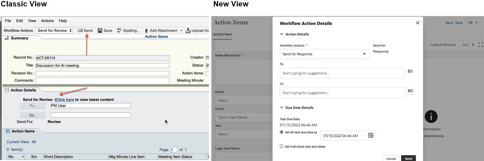Image resolution: width=484 pixels, height=161 pixels.
Task: Click the Record No. ACT-00114 field
Action: 102,58
